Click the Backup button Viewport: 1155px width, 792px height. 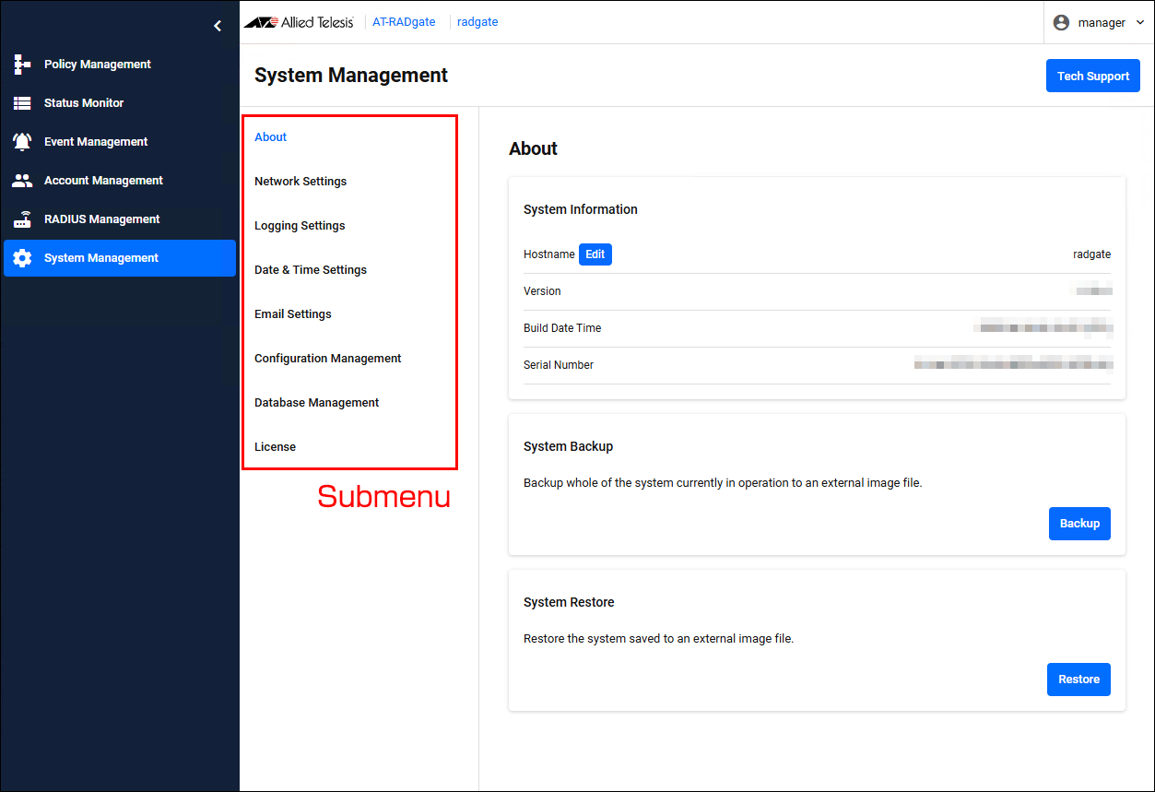[x=1079, y=524]
